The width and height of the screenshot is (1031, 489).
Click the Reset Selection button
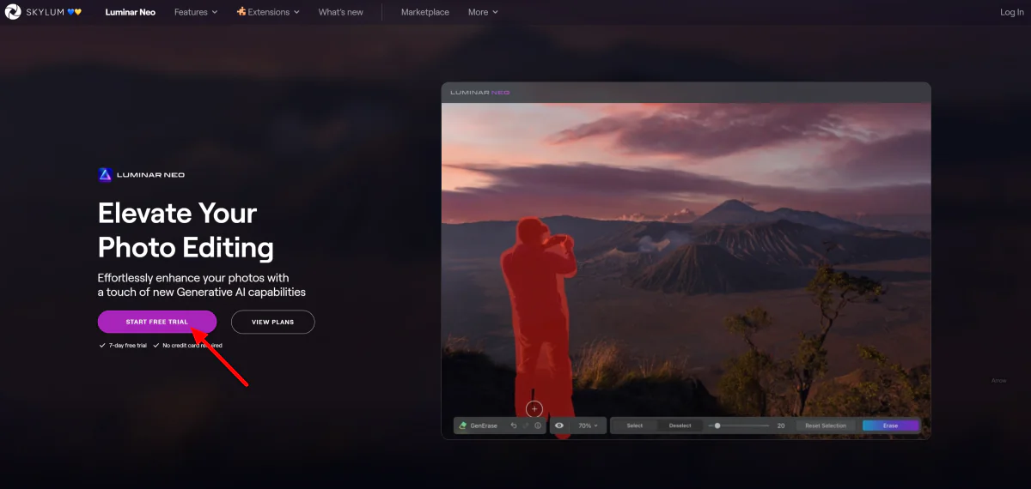[x=826, y=426]
